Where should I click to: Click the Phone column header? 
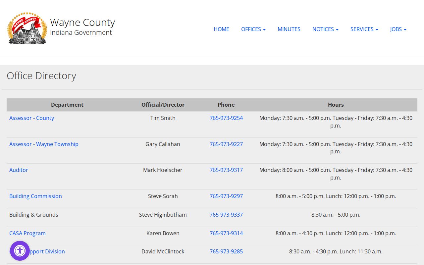pos(226,105)
